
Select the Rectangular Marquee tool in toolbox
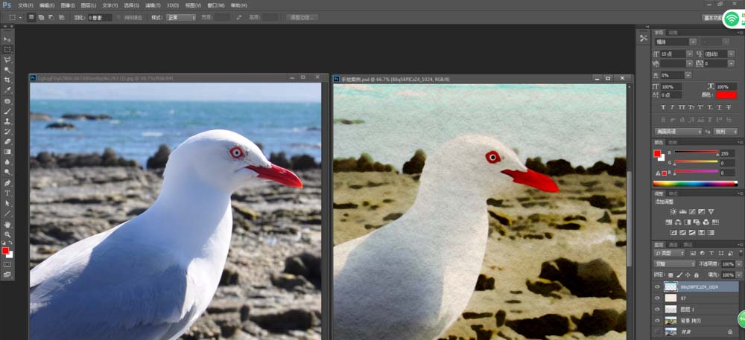pos(7,49)
